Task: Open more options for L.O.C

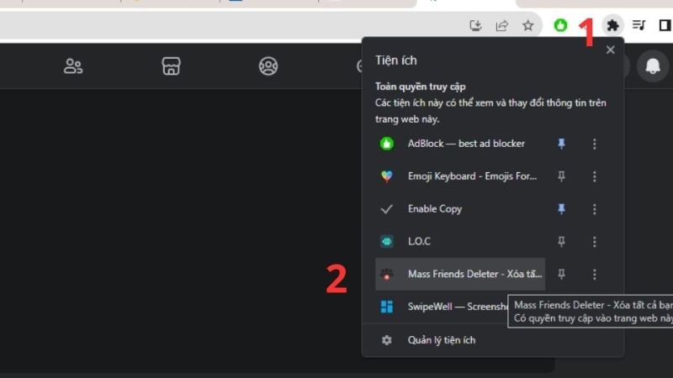Action: point(595,241)
